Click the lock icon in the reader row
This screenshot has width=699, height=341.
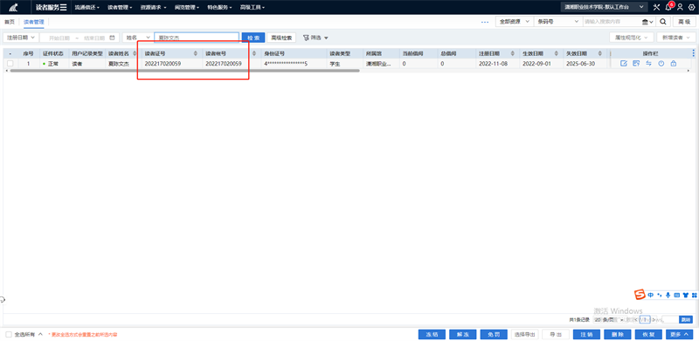(673, 64)
